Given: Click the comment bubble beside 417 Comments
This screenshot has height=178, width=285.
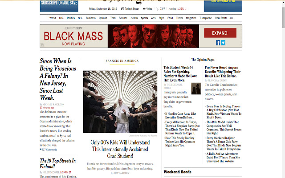Looking at the screenshot, I should 41,150.
